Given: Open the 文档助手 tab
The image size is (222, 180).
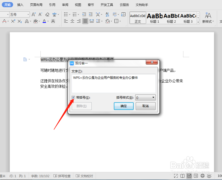Looking at the screenshot, I should (142, 5).
